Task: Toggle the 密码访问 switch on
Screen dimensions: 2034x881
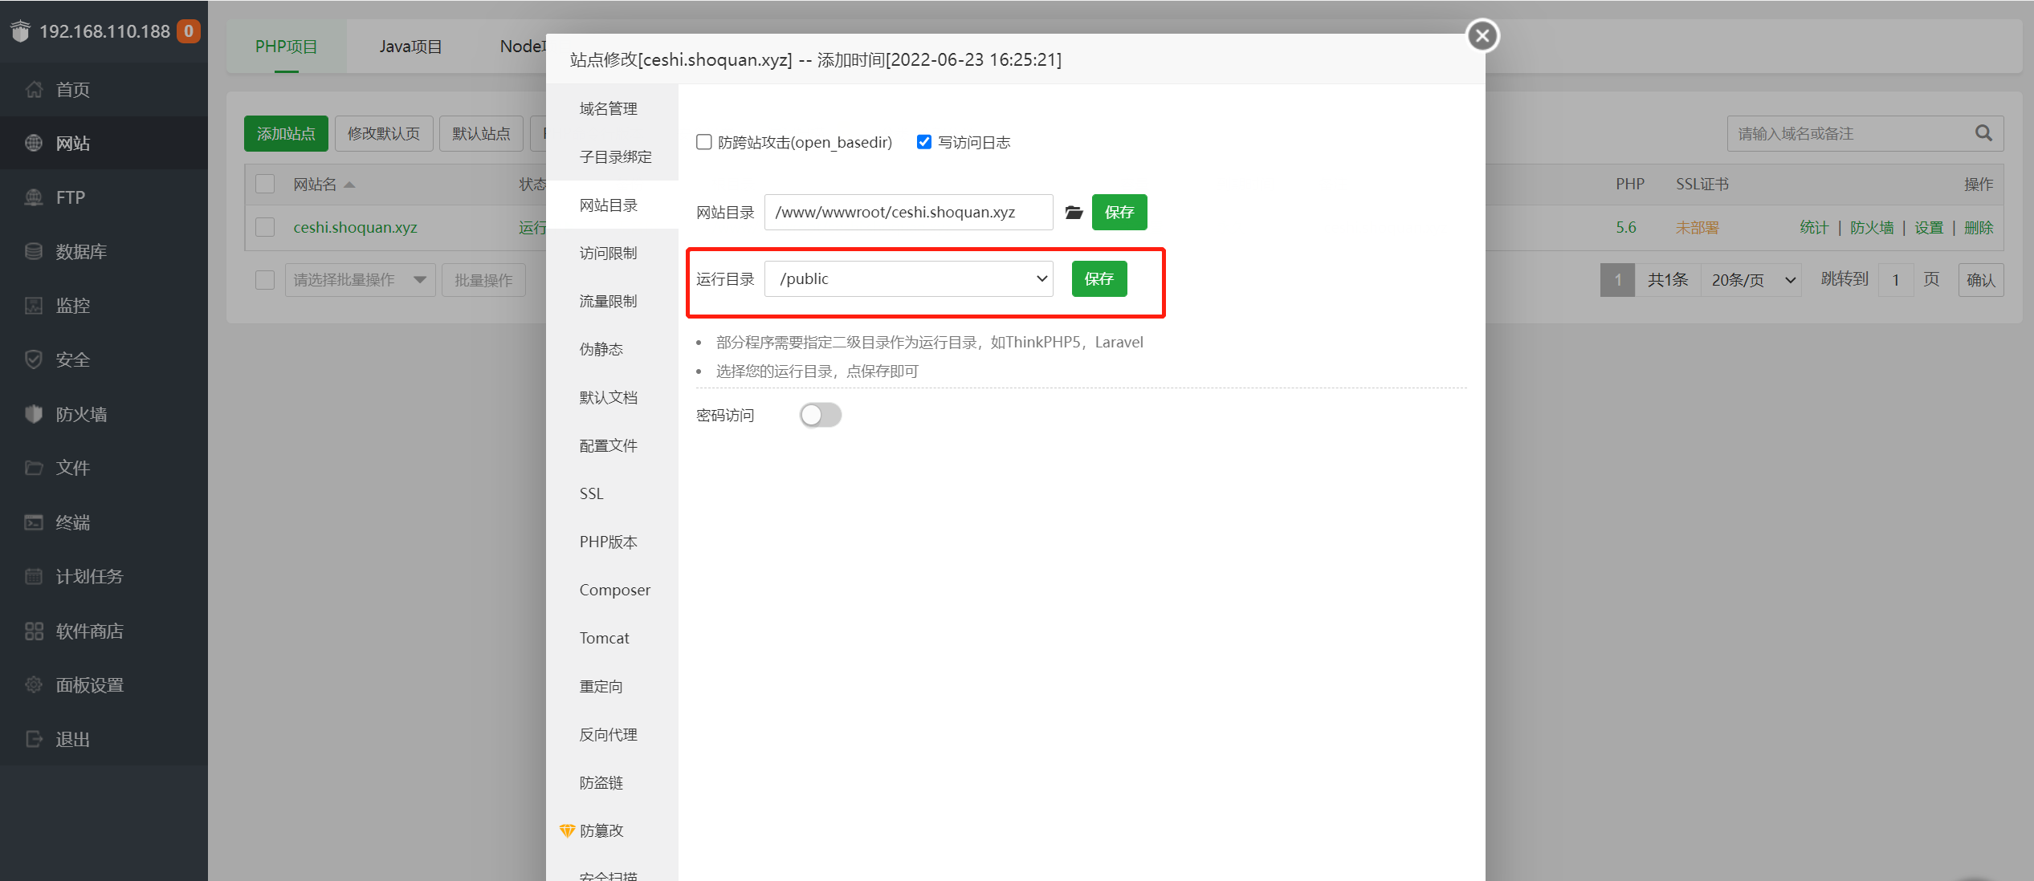Action: click(820, 415)
